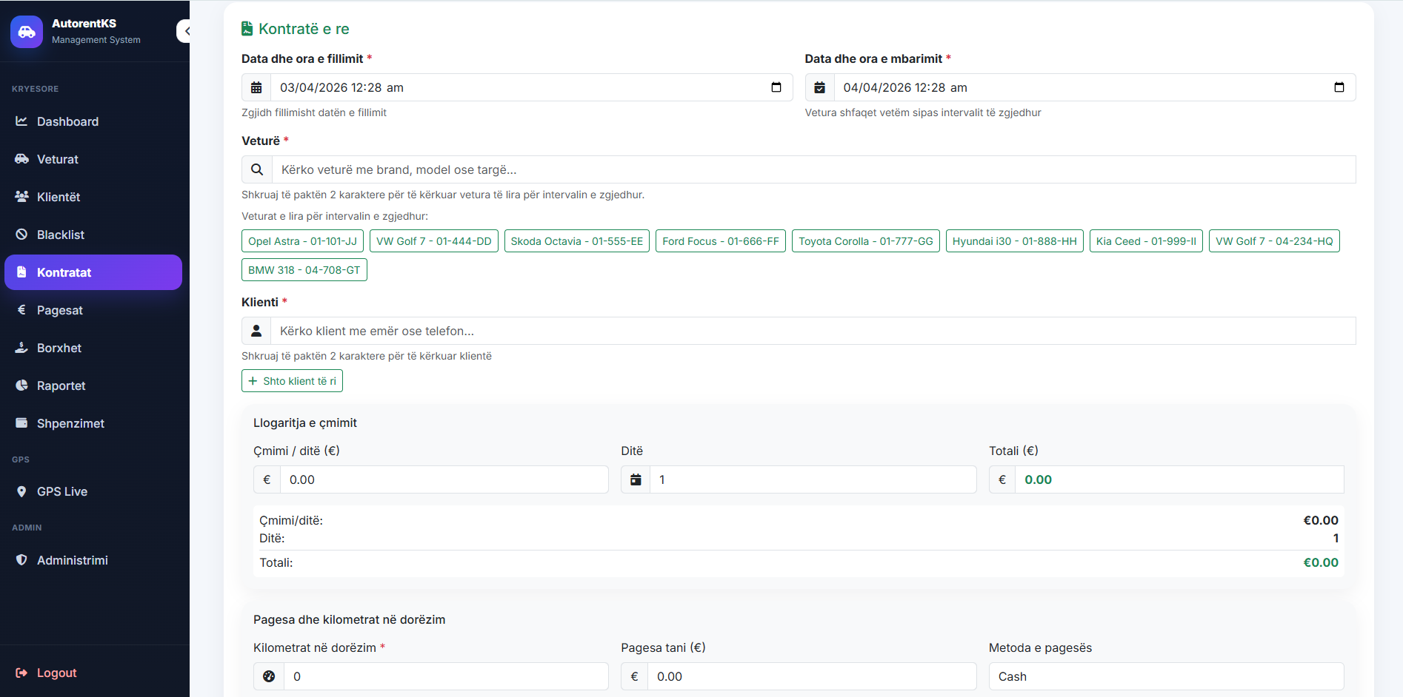Viewport: 1403px width, 697px height.
Task: Choose Skoda Octavia - 01-555-EE
Action: 577,241
